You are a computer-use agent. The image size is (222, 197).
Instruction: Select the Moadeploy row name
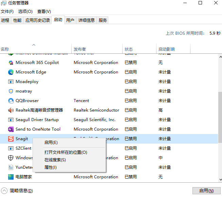[27, 82]
